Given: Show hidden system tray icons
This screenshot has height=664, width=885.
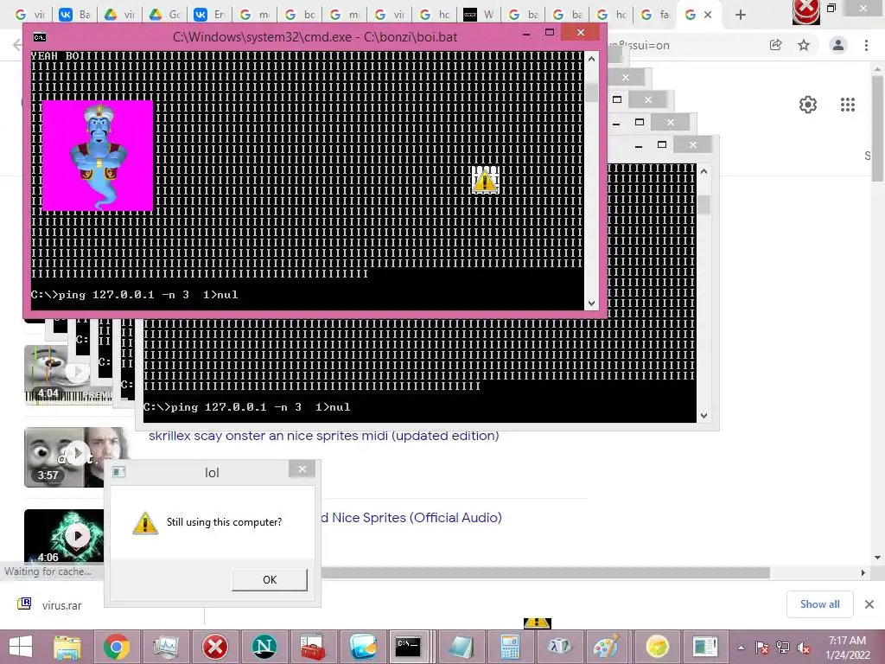Looking at the screenshot, I should click(741, 648).
